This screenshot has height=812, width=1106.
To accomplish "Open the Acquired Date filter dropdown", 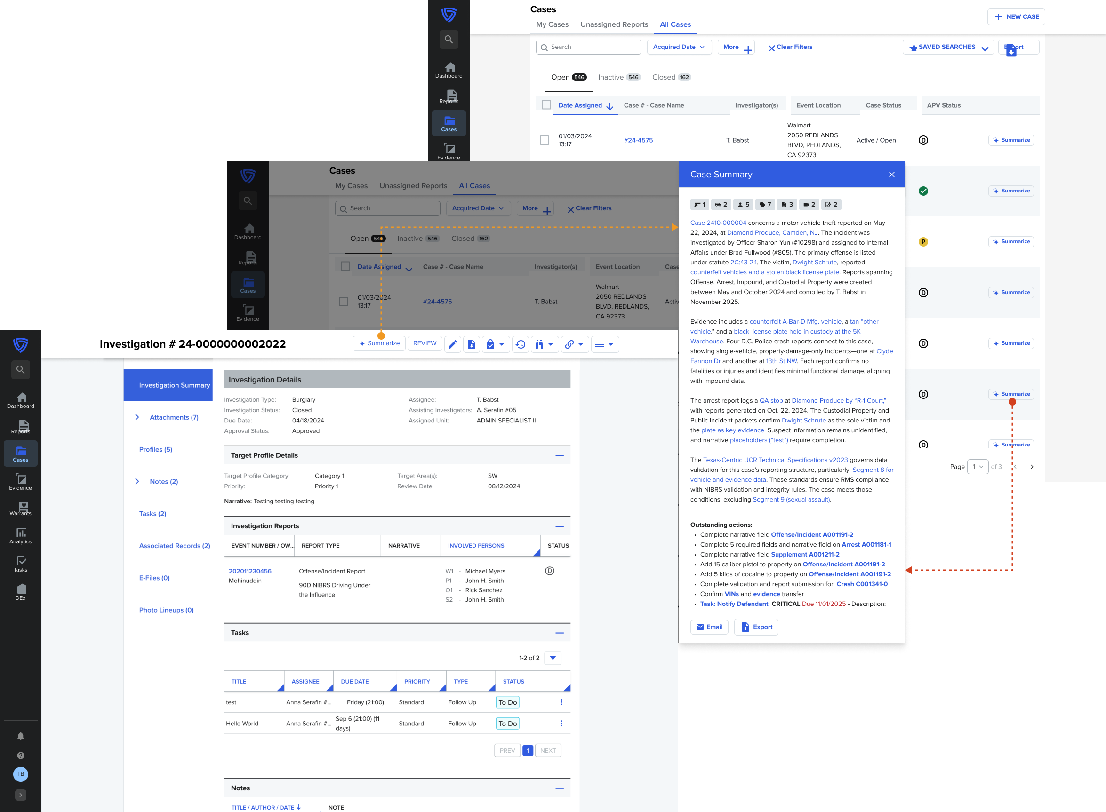I will (679, 47).
